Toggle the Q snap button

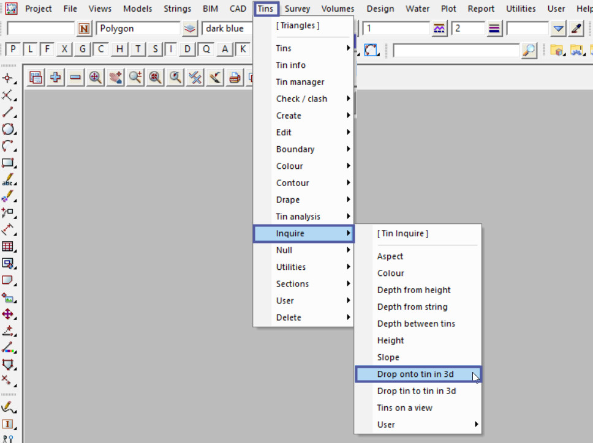pos(206,50)
